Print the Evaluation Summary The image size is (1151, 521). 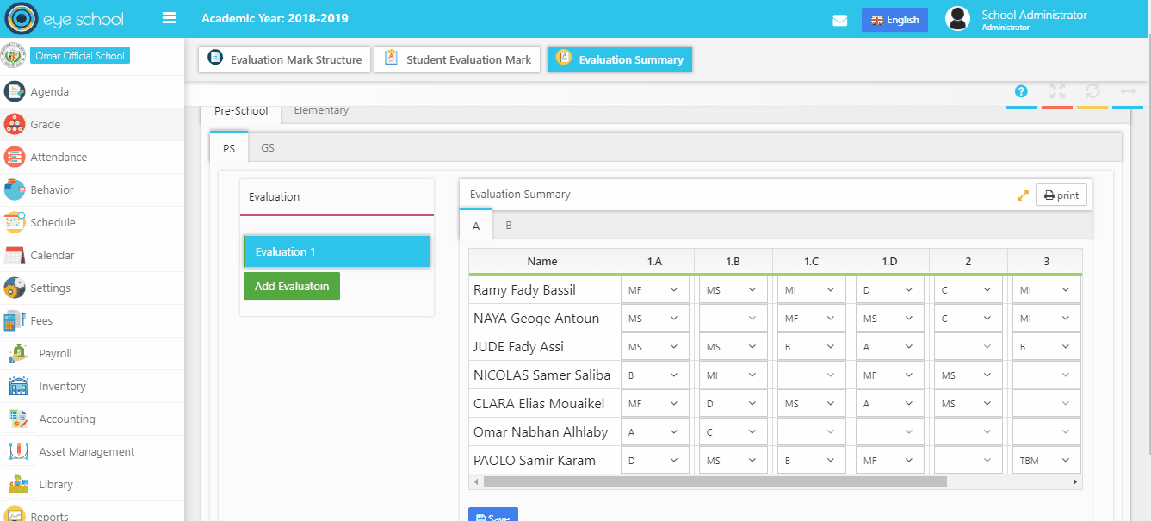coord(1061,195)
